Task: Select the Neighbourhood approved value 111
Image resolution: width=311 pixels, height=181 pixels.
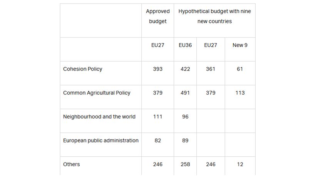Action: (157, 117)
